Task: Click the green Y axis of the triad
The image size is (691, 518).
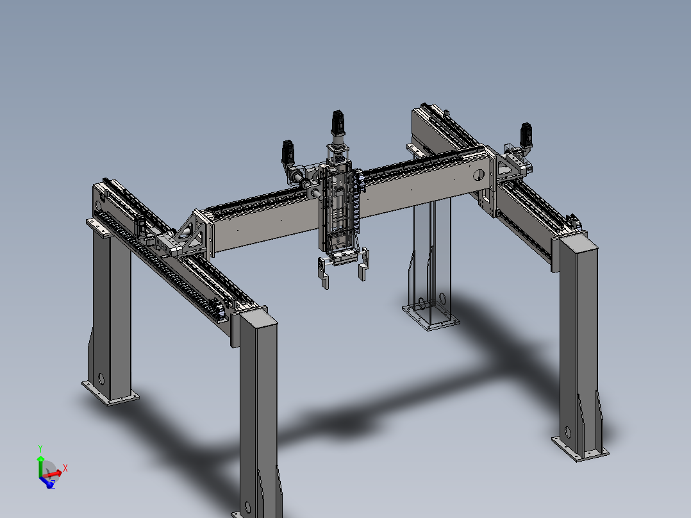Action: pos(40,467)
